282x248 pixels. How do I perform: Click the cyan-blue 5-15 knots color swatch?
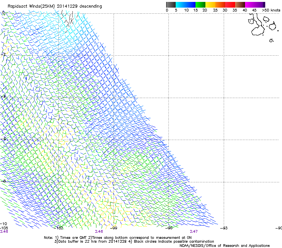pos(186,5)
